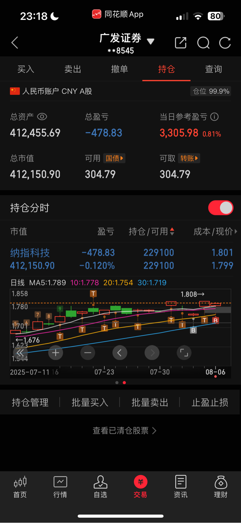Select the 持仓 tab
Image resolution: width=241 pixels, height=523 pixels.
point(166,69)
